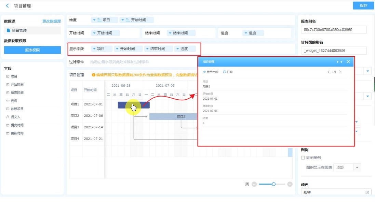This screenshot has height=202, width=375.
Task: Expand the 项目 chip dropdown in 维度 row
Action: click(x=94, y=20)
